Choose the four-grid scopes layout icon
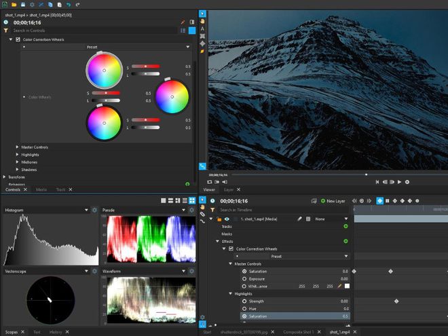This screenshot has height=336, width=448. point(192,200)
